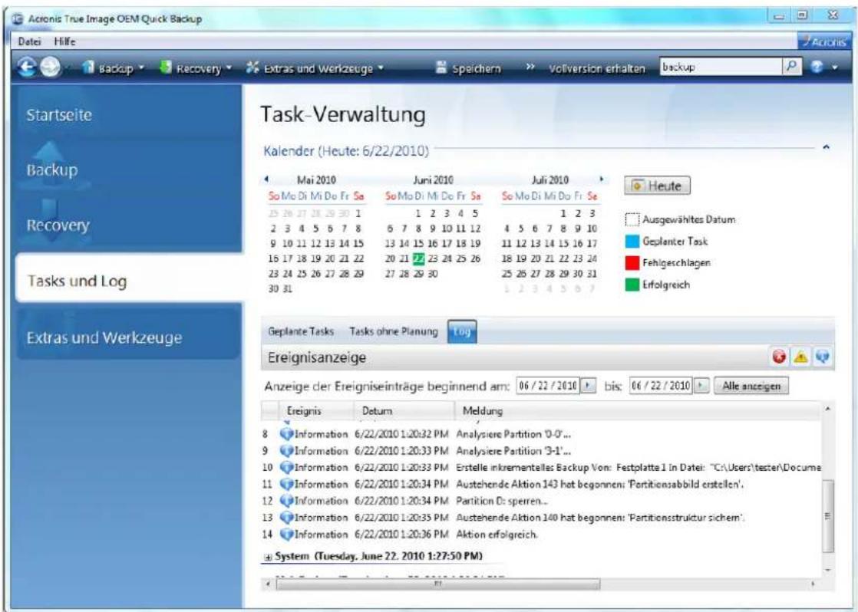
Task: Click the start date field 06/22/2010
Action: click(548, 386)
